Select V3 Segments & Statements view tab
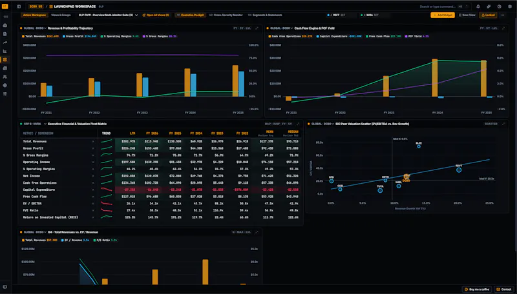This screenshot has height=294, width=517. pos(265,15)
